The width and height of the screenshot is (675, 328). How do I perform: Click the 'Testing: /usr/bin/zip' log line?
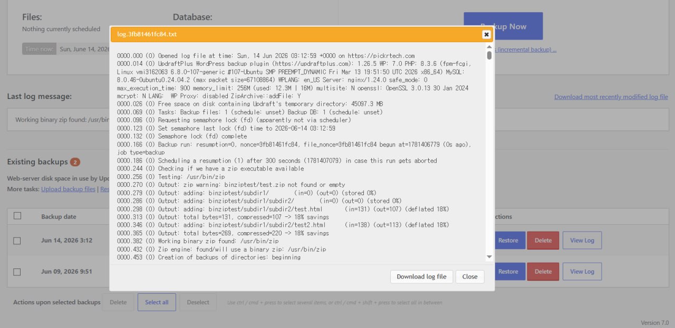tap(171, 177)
